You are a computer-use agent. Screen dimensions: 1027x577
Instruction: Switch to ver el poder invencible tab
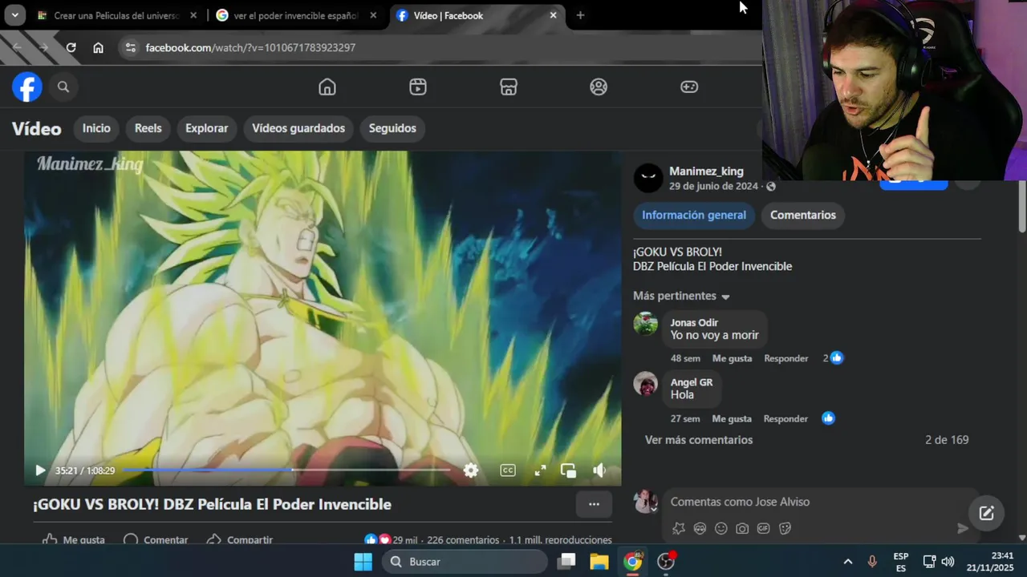point(297,15)
